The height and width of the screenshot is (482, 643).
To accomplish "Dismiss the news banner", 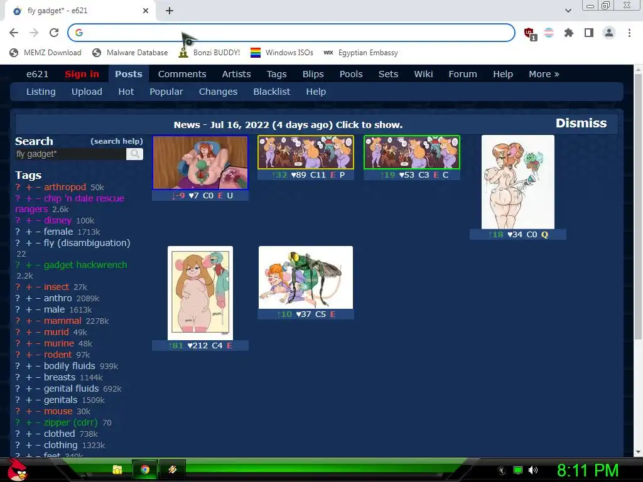I will tap(581, 123).
